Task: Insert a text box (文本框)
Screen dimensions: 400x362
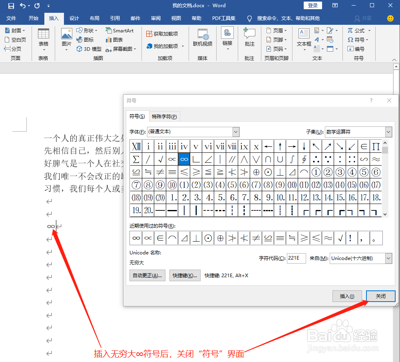Action: (304, 40)
